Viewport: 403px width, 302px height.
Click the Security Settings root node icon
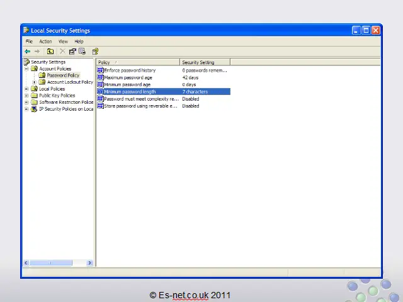pyautogui.click(x=26, y=62)
